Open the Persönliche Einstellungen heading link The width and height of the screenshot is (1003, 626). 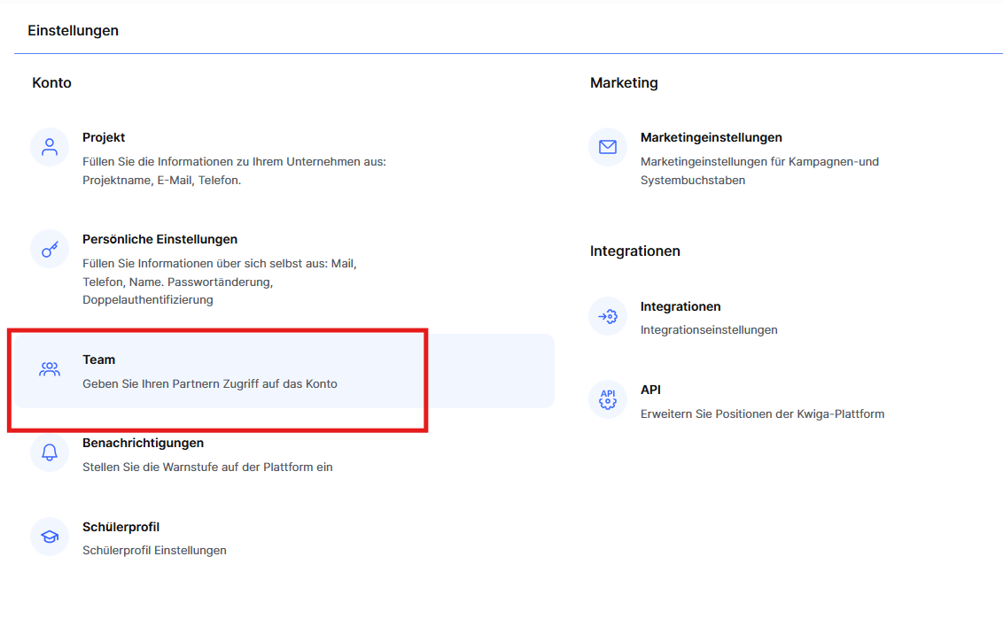coord(159,239)
